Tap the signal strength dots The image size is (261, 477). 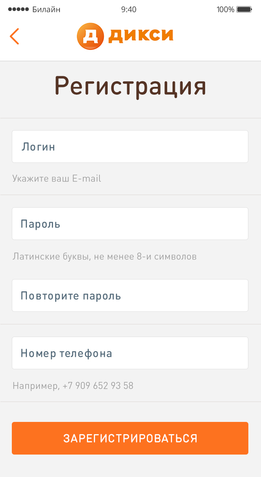point(18,9)
